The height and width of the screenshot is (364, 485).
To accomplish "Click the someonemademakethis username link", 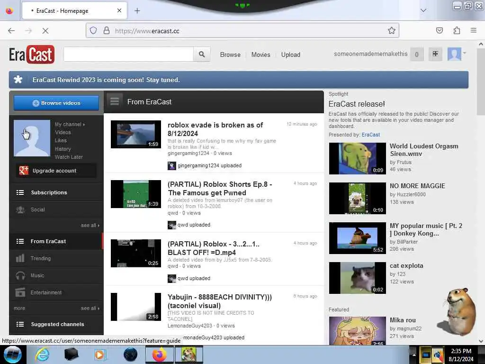I will (370, 54).
